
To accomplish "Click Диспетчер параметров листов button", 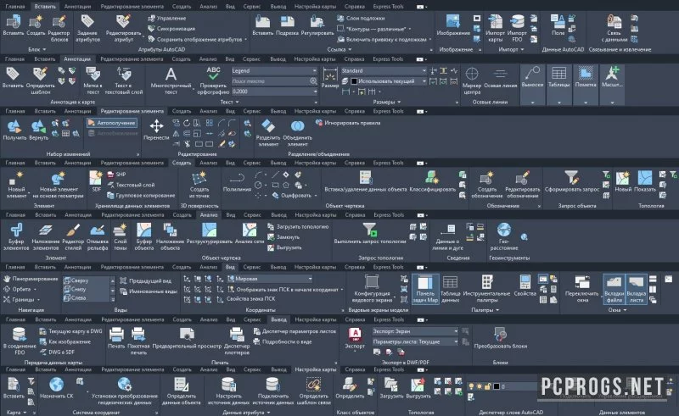I will [x=295, y=331].
